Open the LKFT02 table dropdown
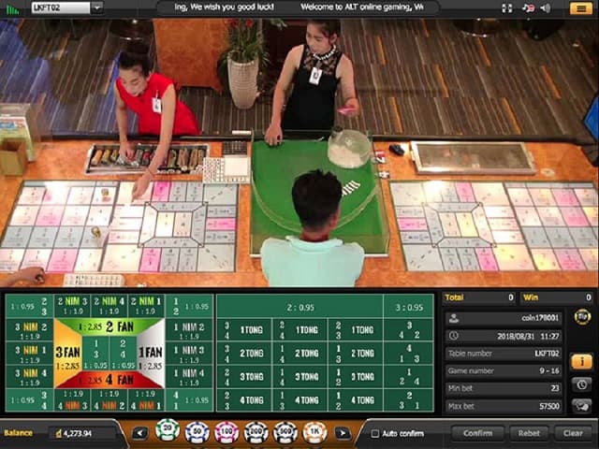 pos(66,7)
